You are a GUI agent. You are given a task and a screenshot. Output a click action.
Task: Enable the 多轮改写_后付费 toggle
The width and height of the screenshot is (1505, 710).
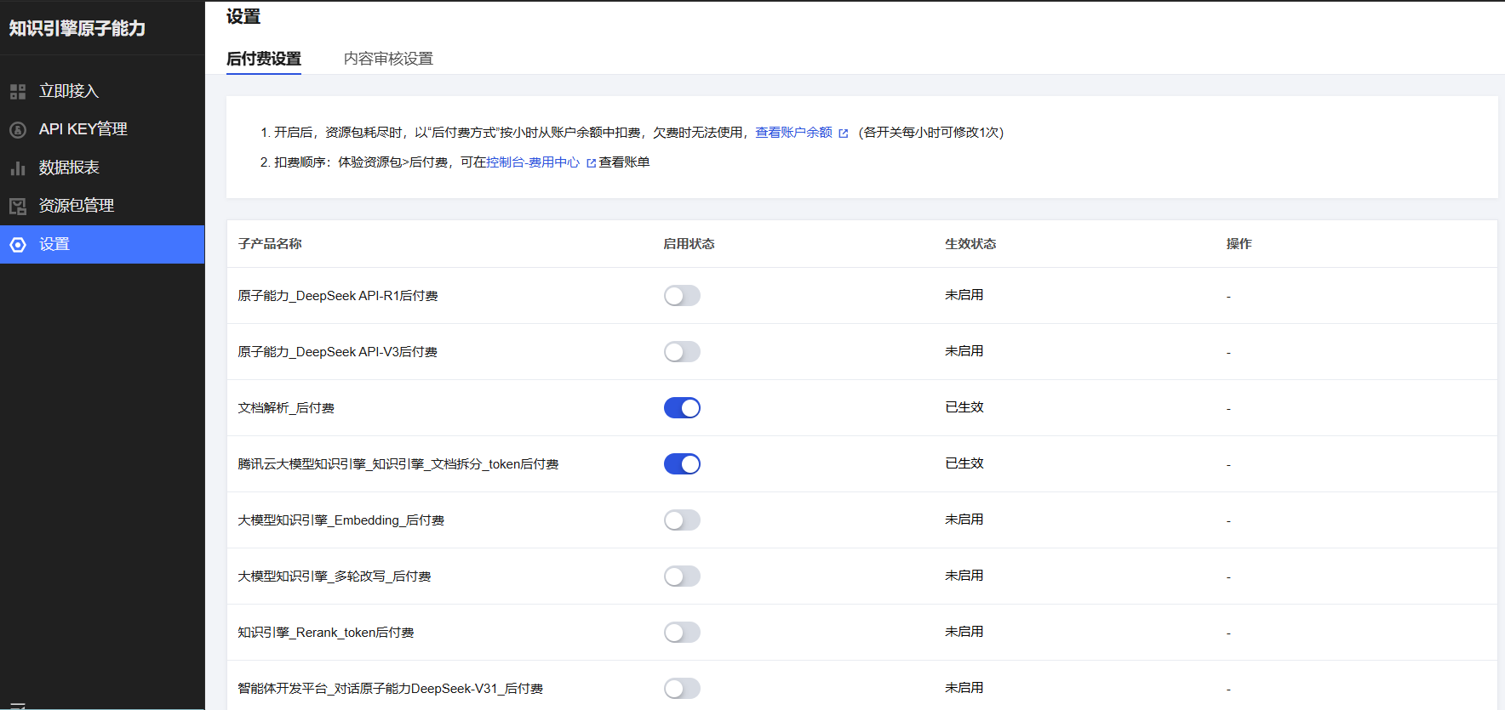[682, 577]
